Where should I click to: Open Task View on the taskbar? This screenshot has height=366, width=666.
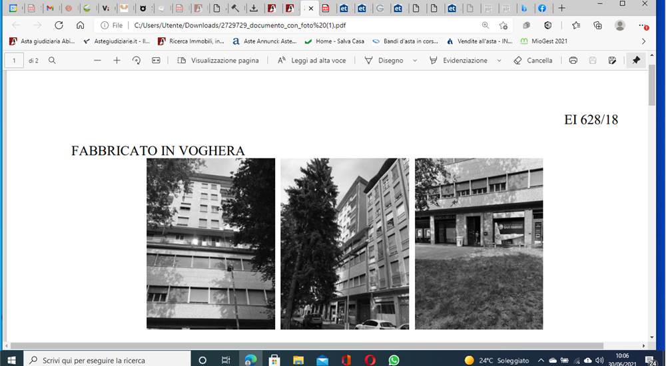coord(226,360)
